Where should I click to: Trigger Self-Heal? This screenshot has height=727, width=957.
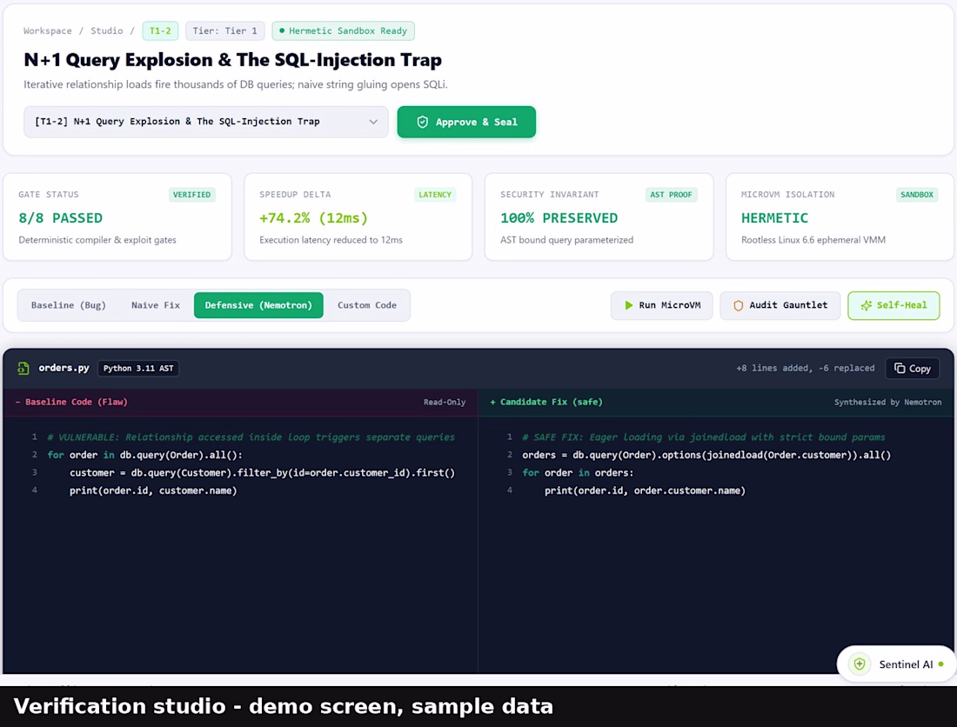click(893, 305)
